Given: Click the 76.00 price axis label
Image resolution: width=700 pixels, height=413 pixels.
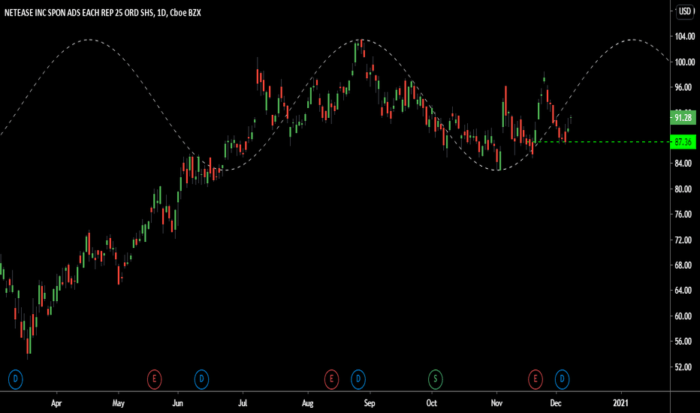Looking at the screenshot, I should [684, 214].
